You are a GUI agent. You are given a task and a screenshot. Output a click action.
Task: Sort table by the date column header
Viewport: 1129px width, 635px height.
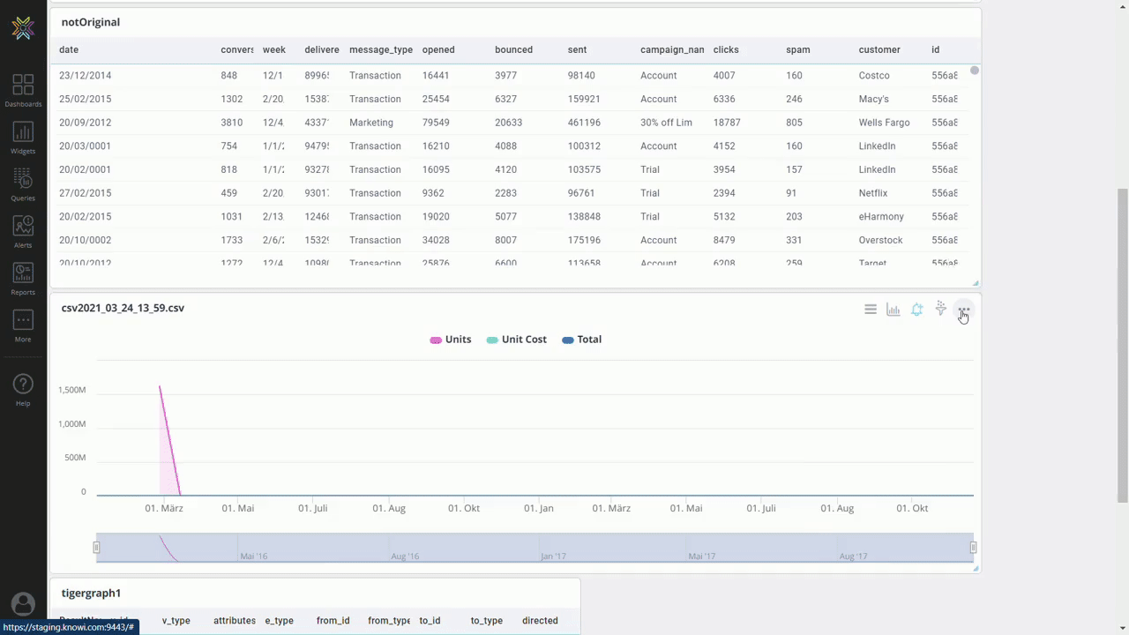pos(69,50)
